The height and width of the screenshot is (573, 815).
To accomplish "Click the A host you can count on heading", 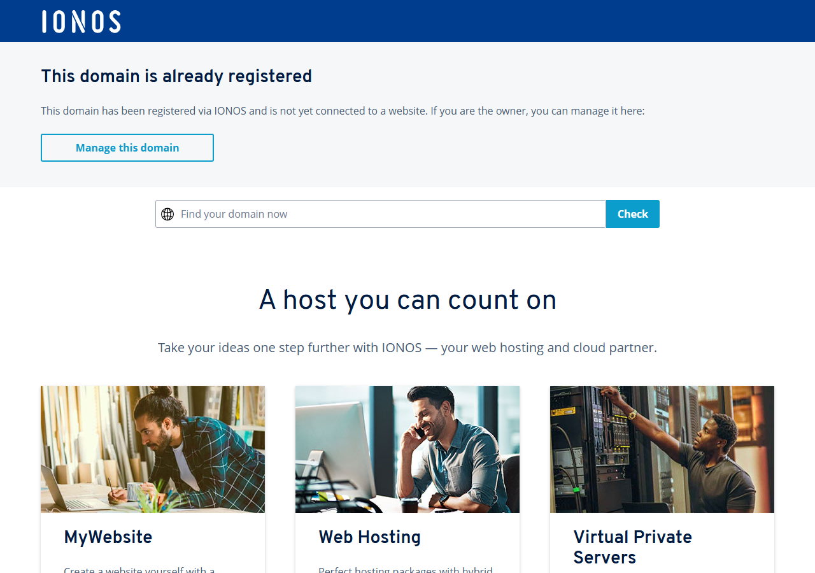I will point(407,300).
